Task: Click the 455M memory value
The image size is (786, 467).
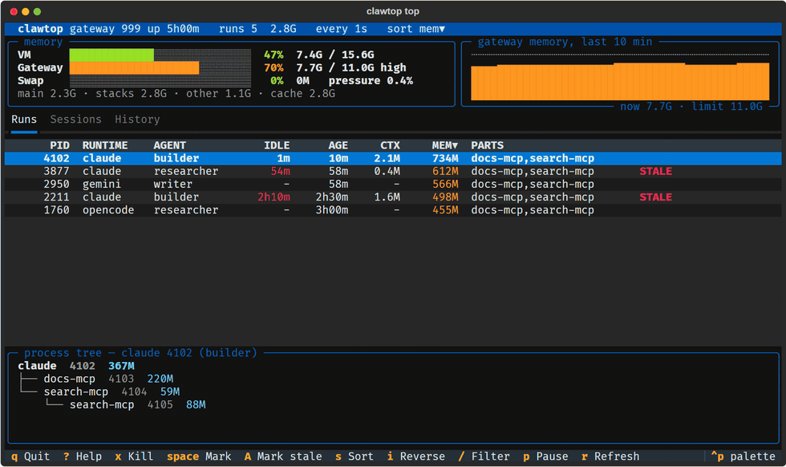Action: coord(445,210)
